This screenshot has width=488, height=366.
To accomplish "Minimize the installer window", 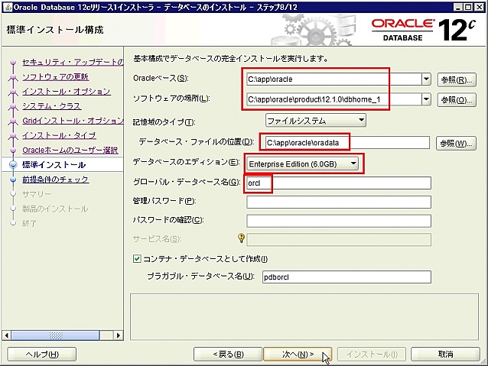I will [457, 8].
